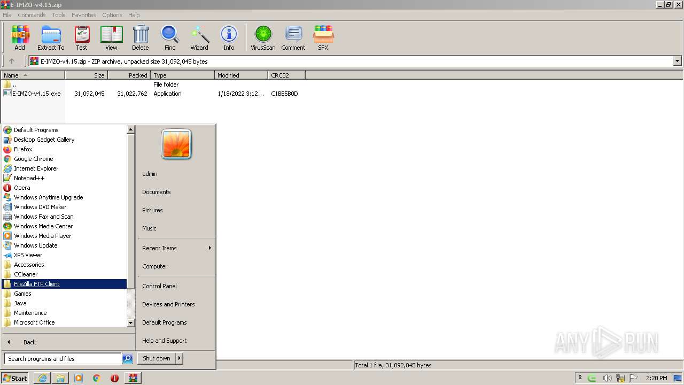Expand the FileZilla FTP Client folder

point(64,284)
